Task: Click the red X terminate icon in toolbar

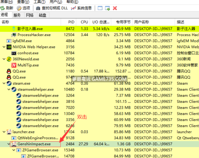Action: click(115, 8)
